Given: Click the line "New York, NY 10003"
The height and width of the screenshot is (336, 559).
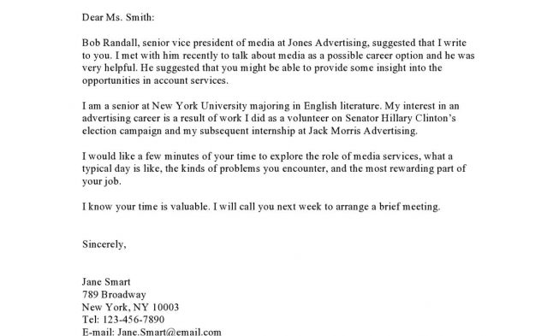Looking at the screenshot, I should 130,307.
